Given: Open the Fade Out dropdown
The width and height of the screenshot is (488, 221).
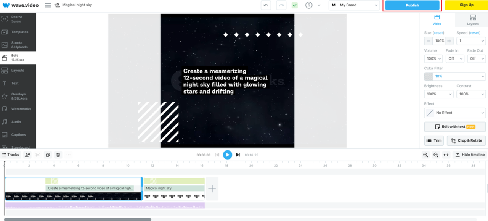Looking at the screenshot, I should click(x=477, y=58).
